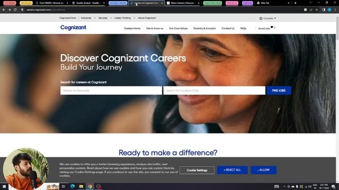Expand the blue Company website tab group
The height and width of the screenshot is (190, 339).
pos(118,3)
